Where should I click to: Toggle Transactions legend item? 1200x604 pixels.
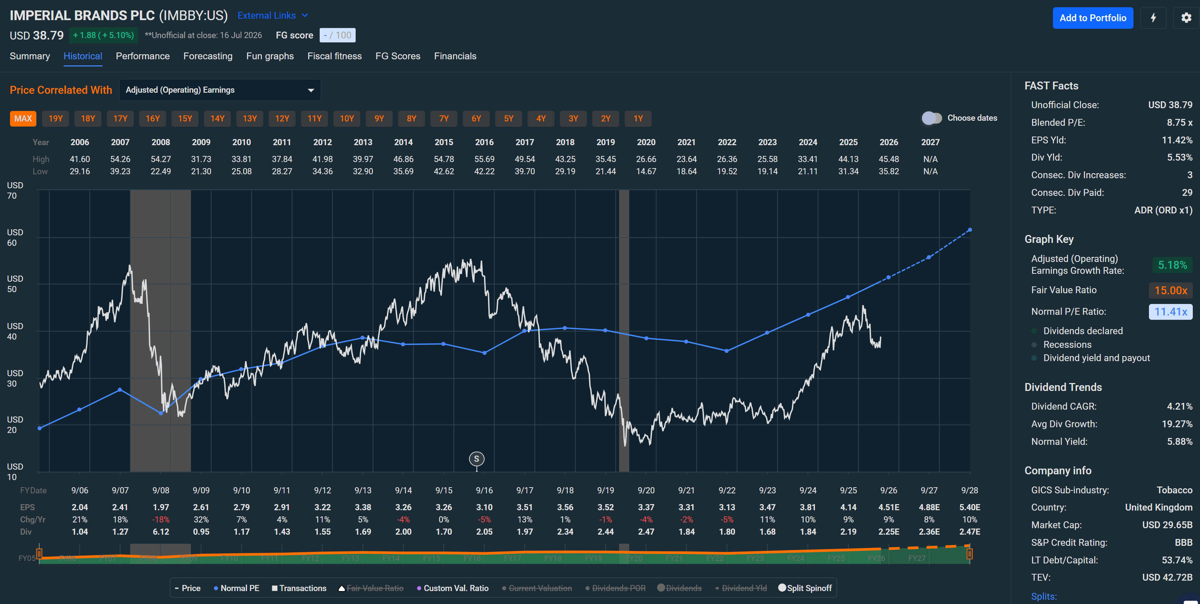click(299, 588)
